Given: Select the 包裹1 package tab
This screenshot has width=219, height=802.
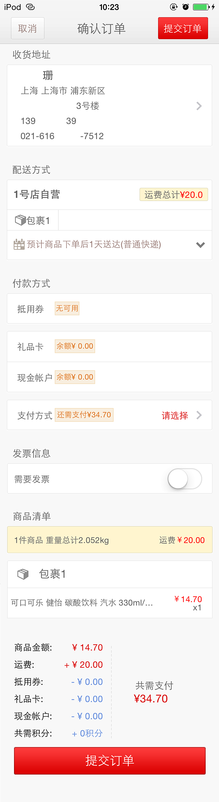Looking at the screenshot, I should pyautogui.click(x=33, y=220).
